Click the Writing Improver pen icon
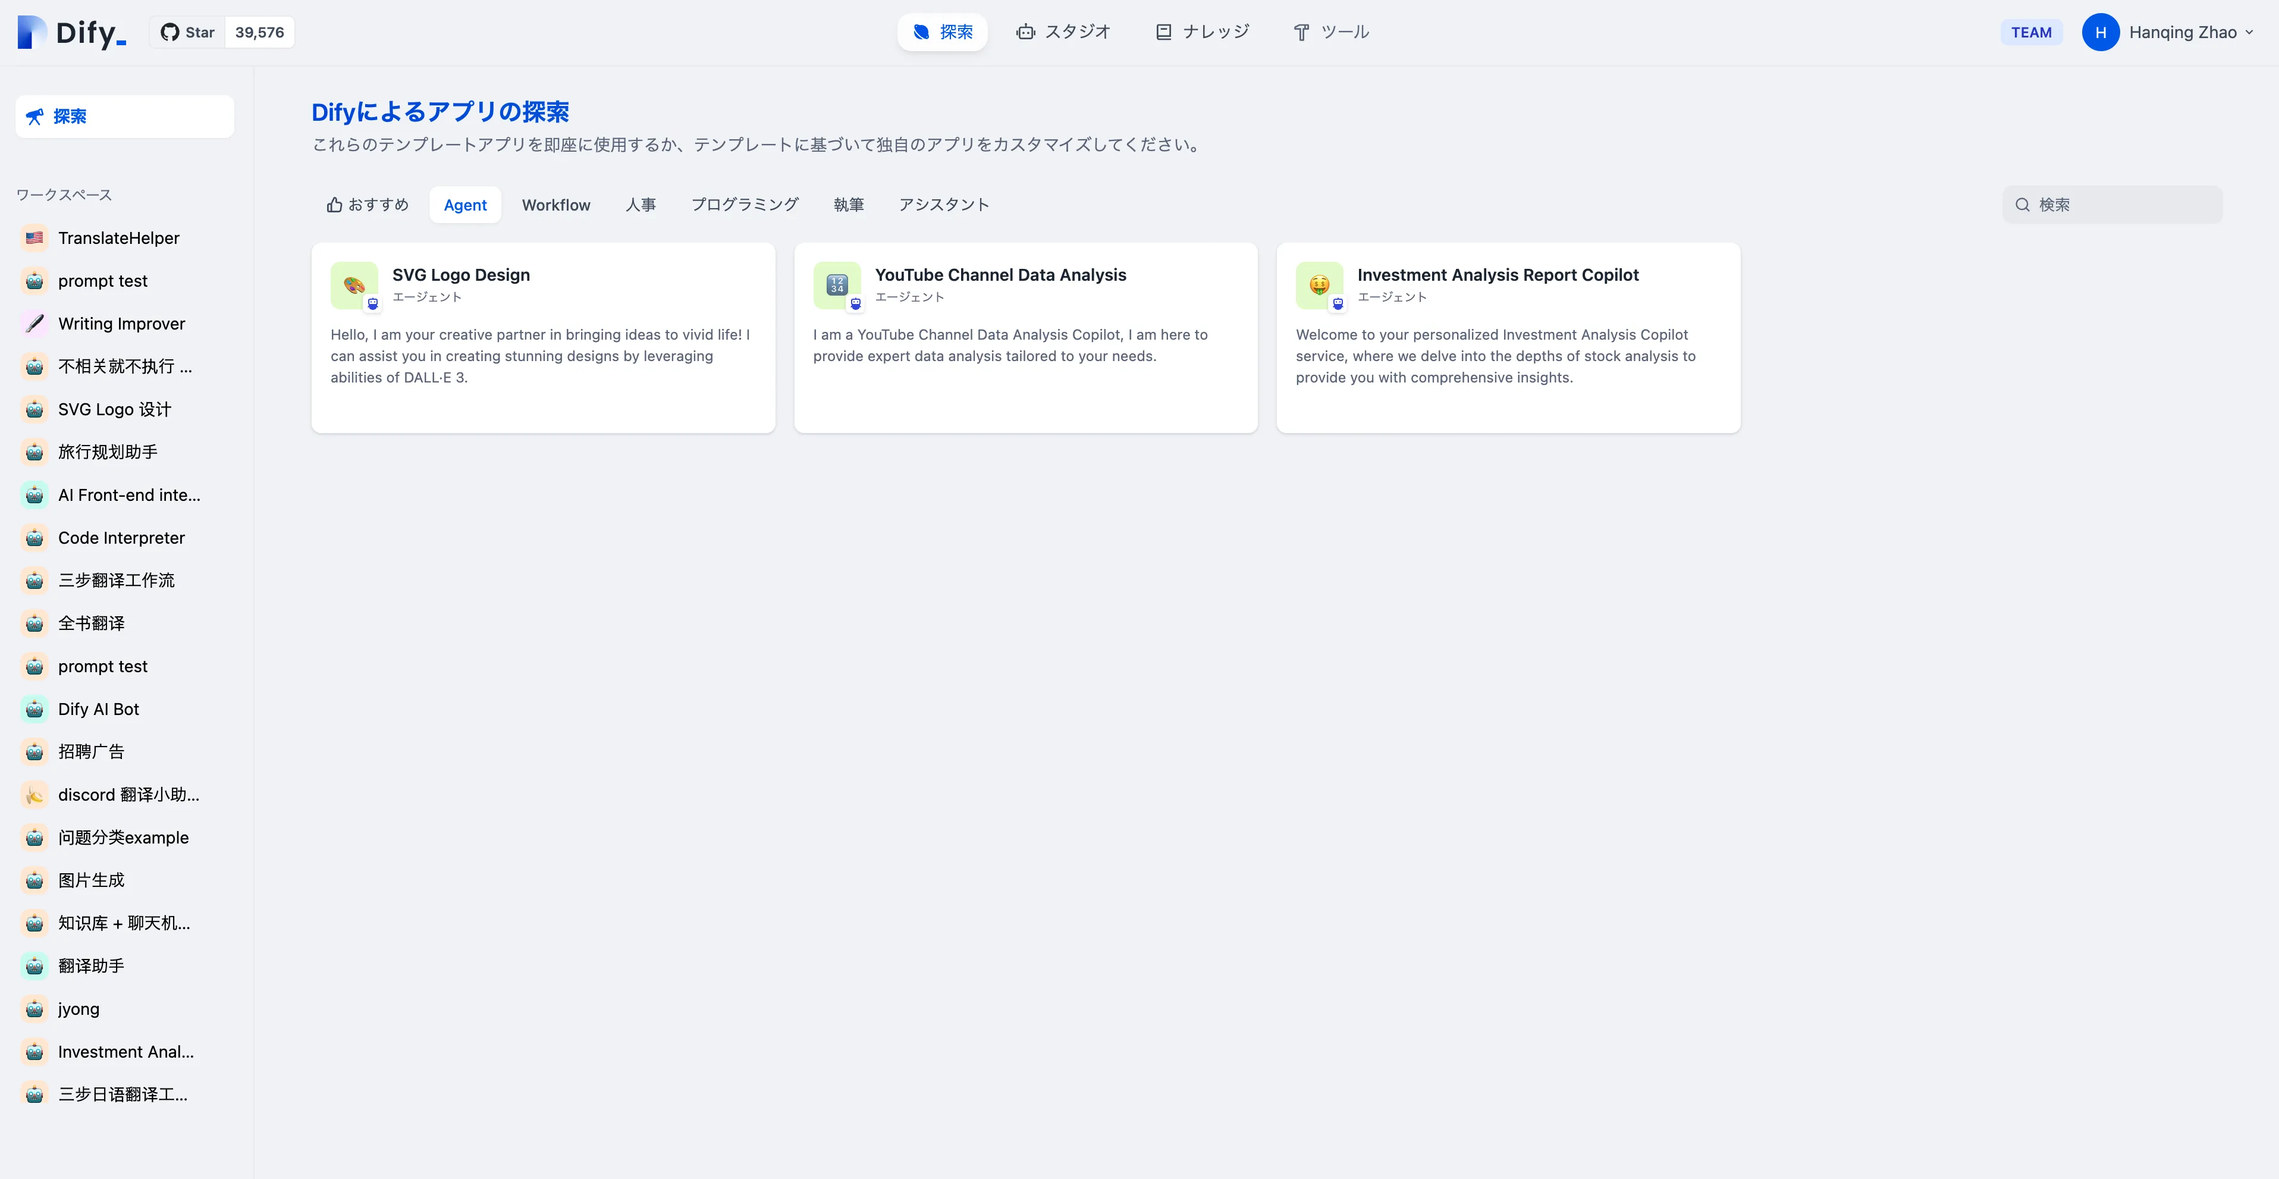 [34, 324]
